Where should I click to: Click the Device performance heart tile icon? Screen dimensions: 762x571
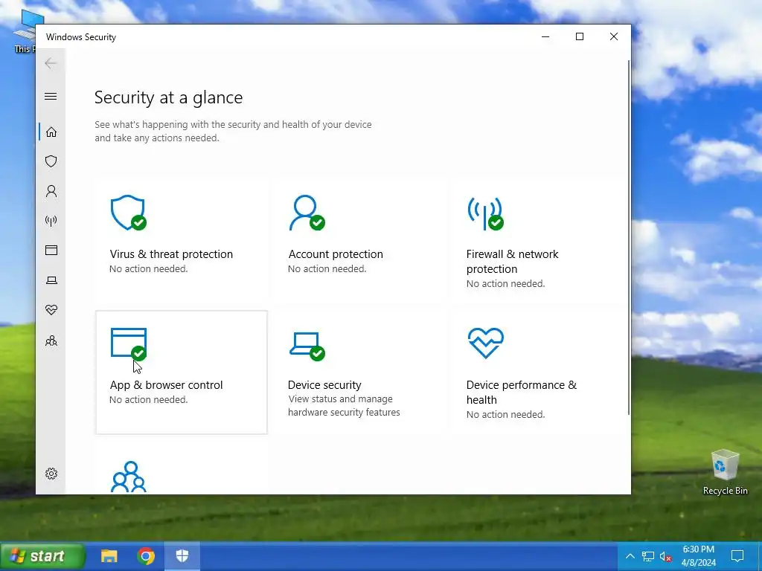coord(485,343)
